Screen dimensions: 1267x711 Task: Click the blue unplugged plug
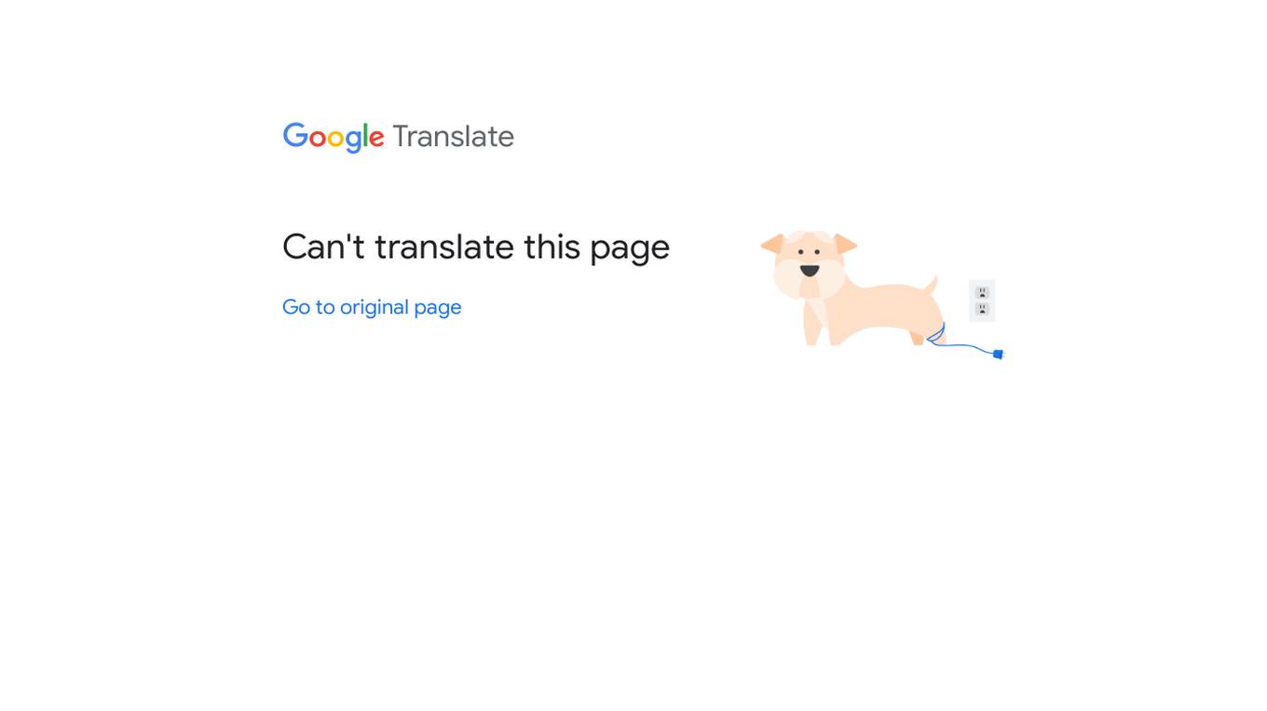coord(999,354)
